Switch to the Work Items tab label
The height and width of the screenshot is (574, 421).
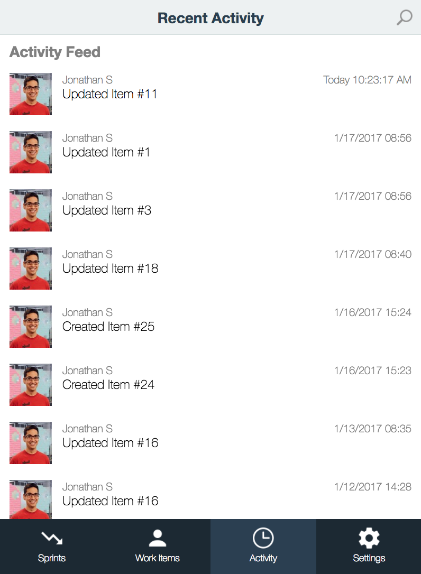coord(157,558)
